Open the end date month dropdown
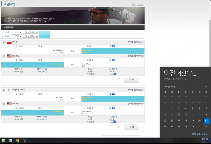 click(x=26, y=36)
